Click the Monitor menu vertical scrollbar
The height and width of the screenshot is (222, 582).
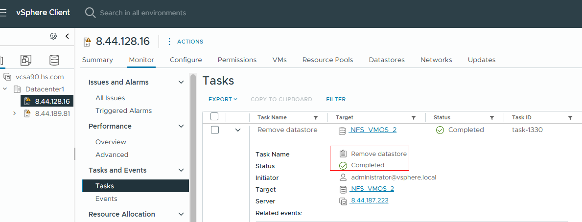193,148
